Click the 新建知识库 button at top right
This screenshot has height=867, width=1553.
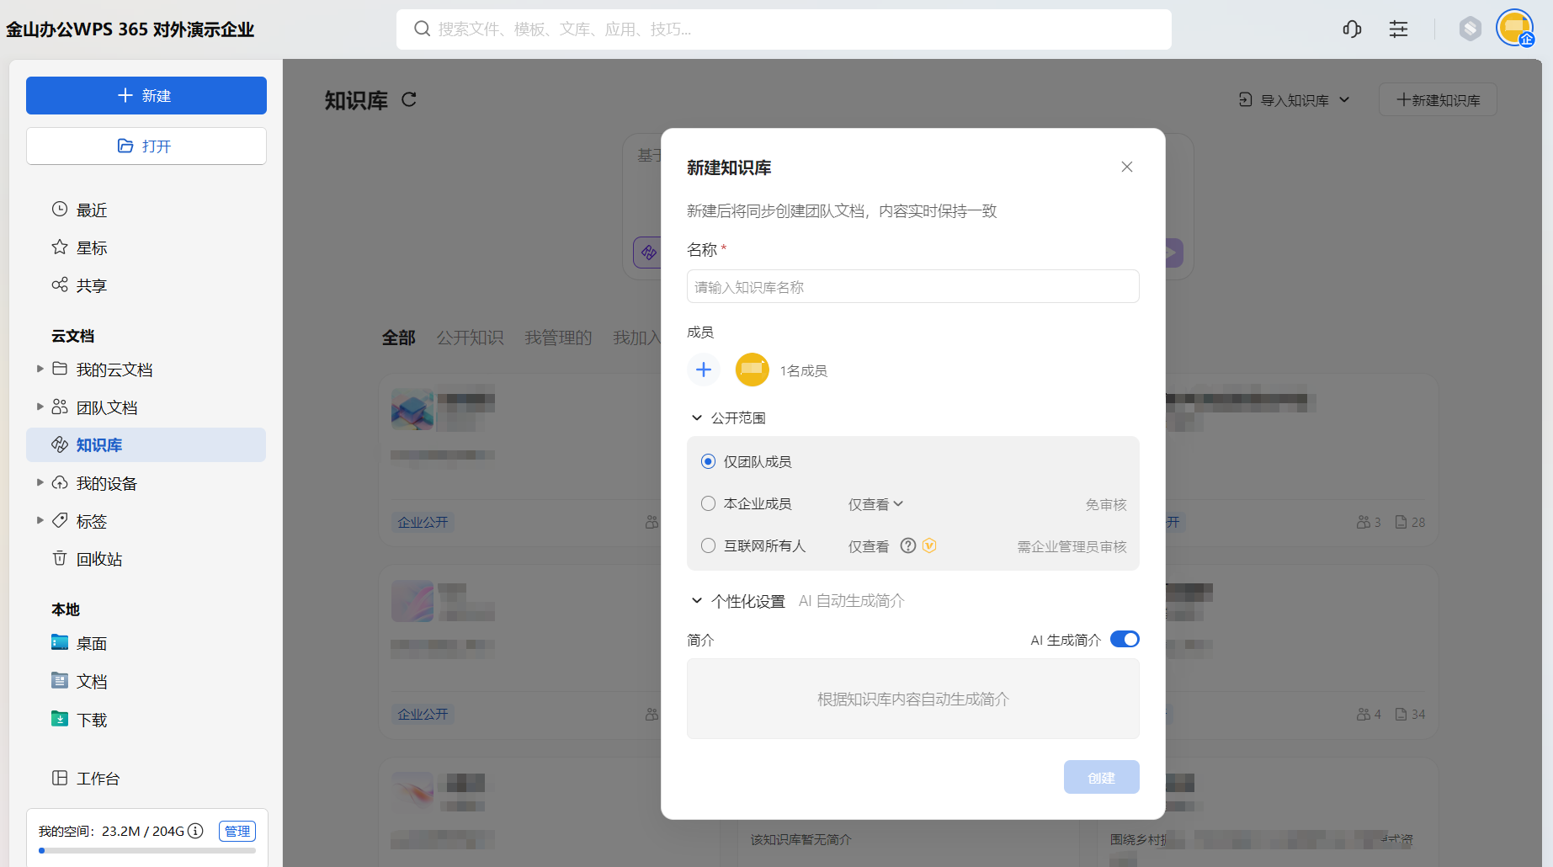coord(1438,99)
